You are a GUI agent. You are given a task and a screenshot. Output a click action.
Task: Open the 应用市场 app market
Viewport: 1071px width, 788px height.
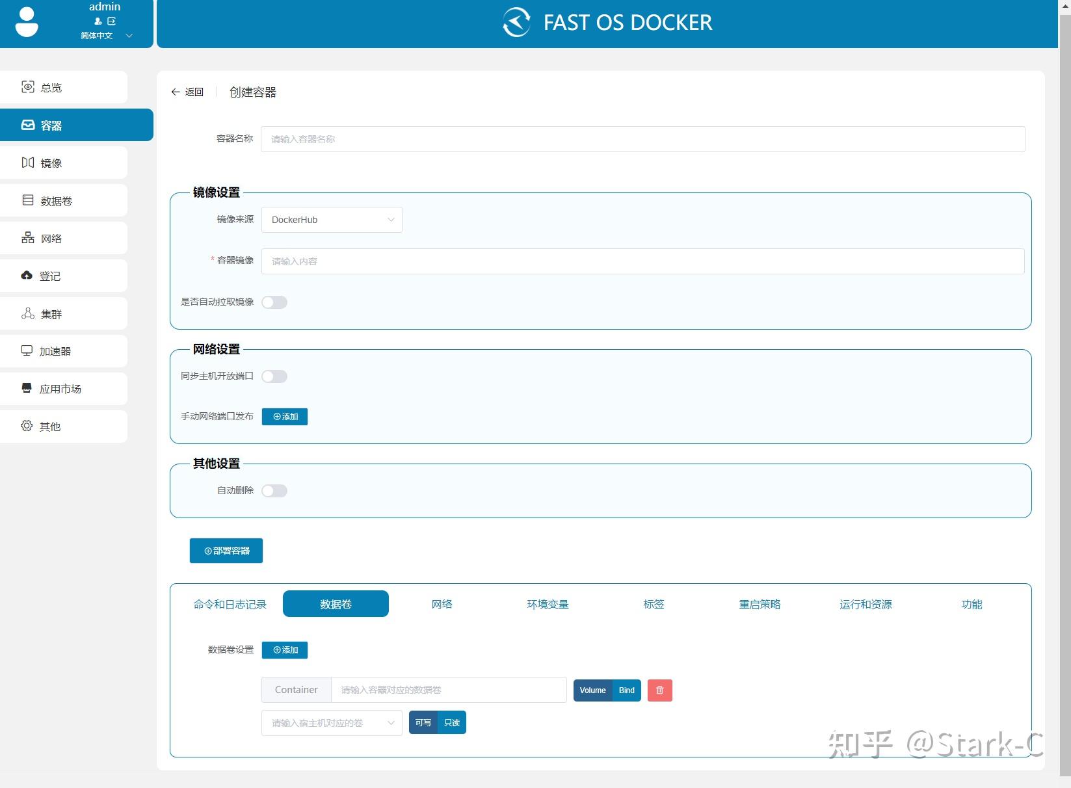coord(60,389)
